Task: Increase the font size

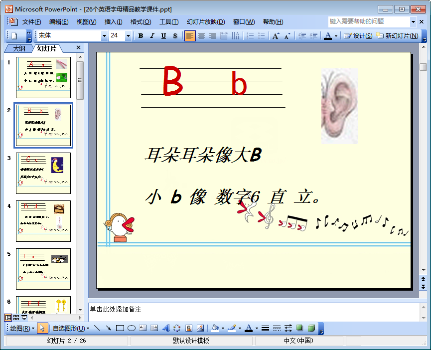Action: (276, 36)
